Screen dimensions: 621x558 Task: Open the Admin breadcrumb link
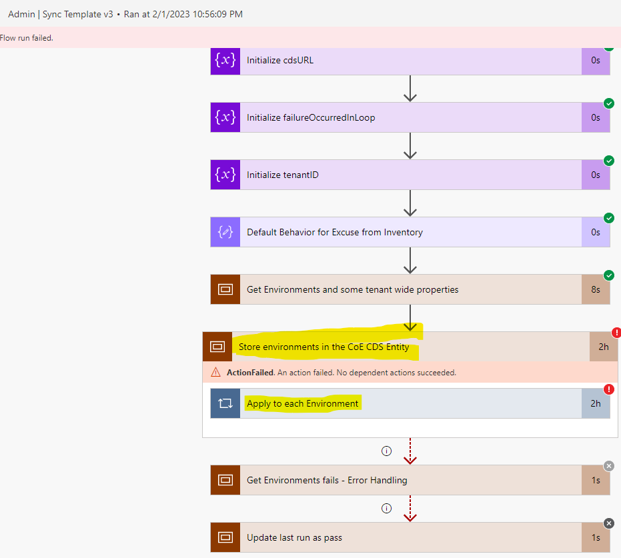tap(19, 13)
